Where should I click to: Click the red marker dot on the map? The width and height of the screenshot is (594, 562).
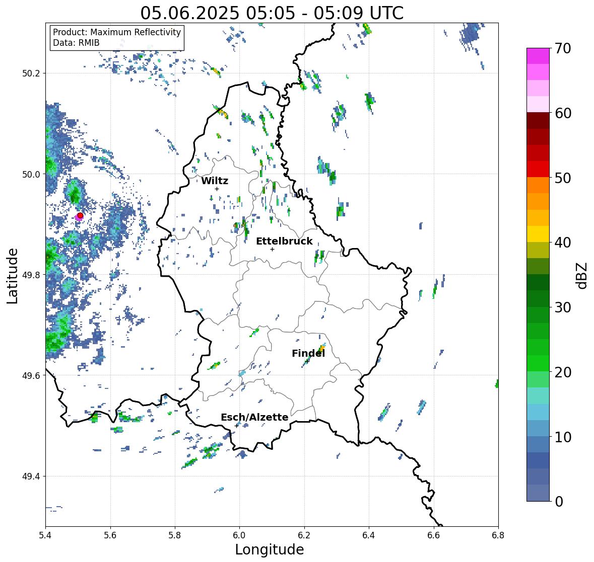80,215
